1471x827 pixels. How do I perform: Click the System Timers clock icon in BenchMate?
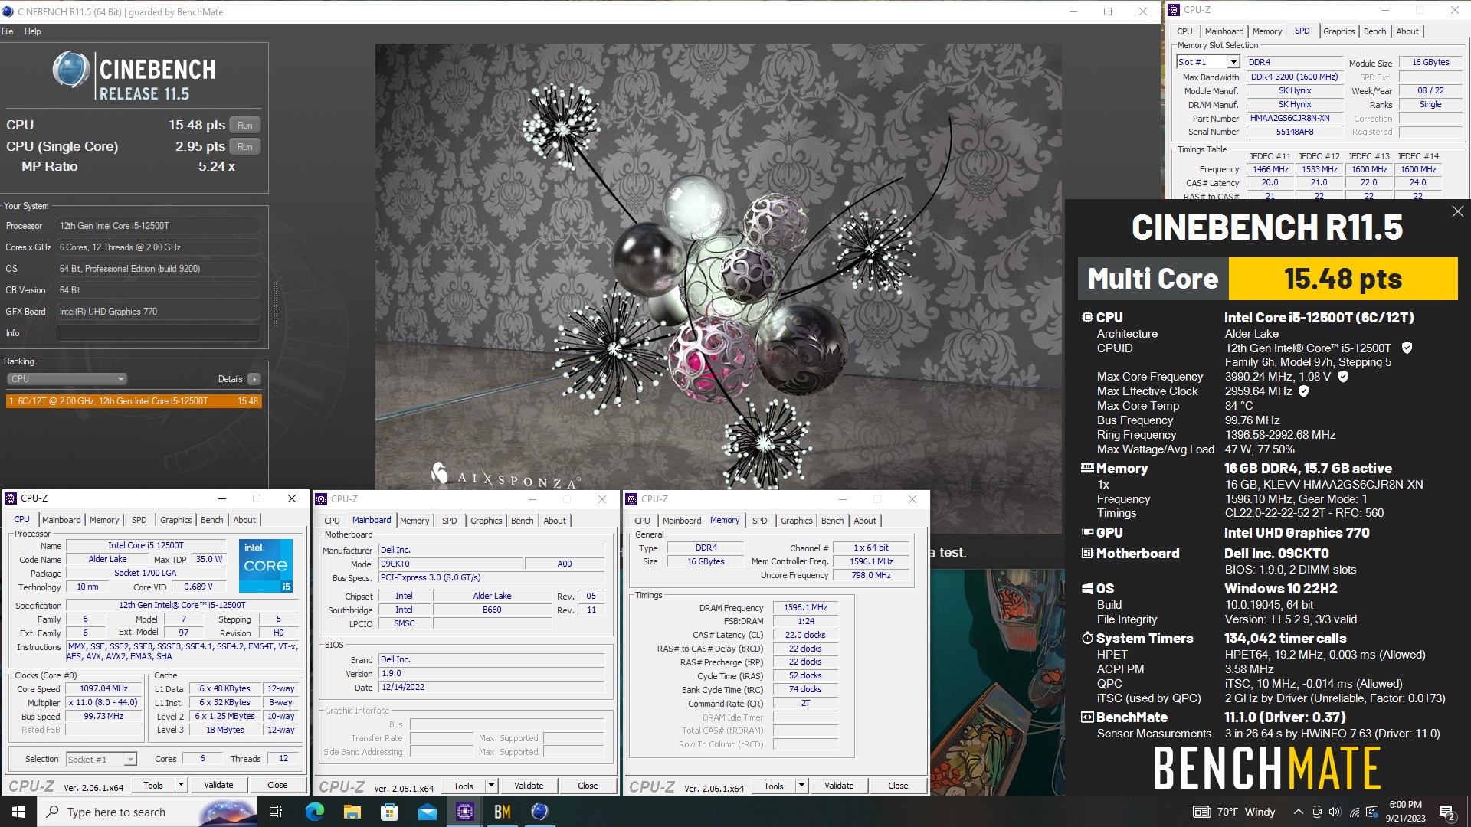click(1087, 638)
